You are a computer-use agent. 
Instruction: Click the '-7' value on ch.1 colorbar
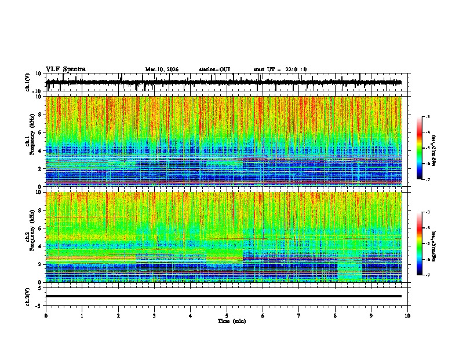pyautogui.click(x=427, y=179)
